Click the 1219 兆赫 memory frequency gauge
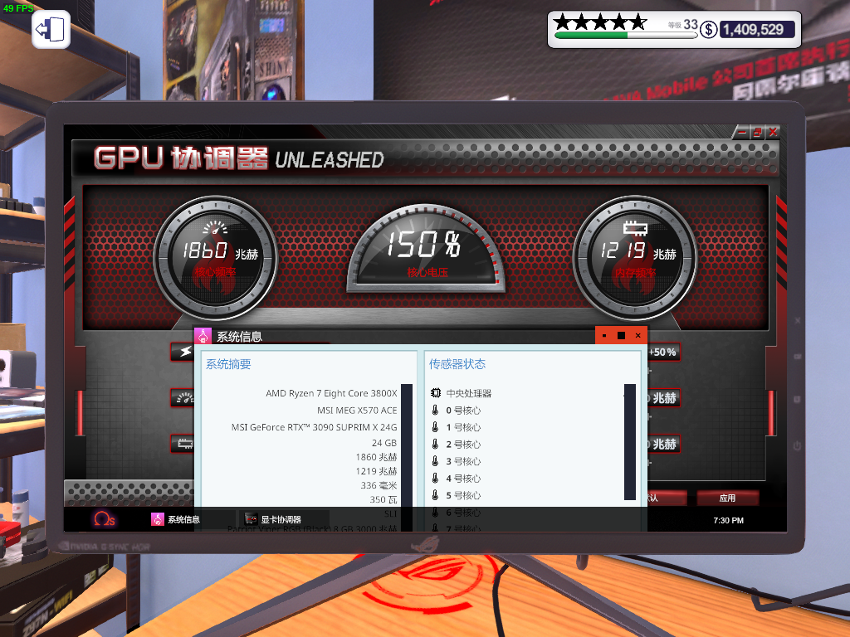 (x=634, y=259)
